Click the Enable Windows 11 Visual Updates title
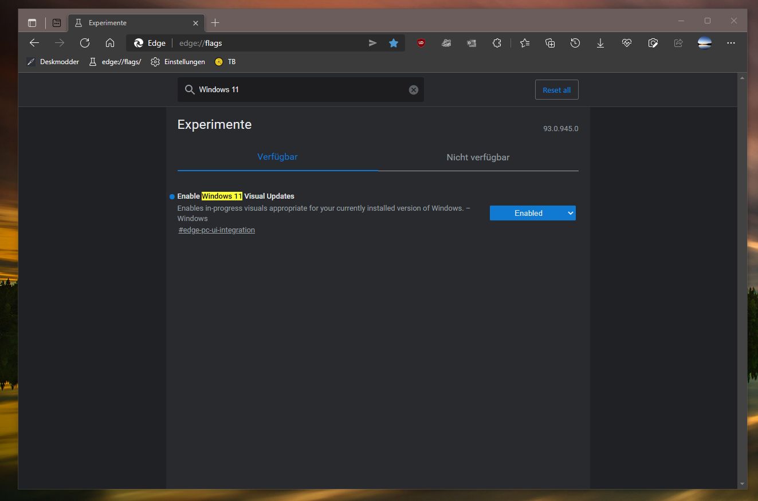Image resolution: width=758 pixels, height=501 pixels. pos(235,196)
